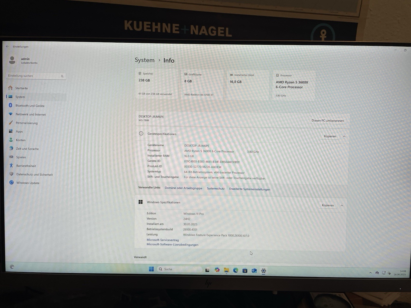Click the back arrow in Einstellungen
Image resolution: width=411 pixels, height=308 pixels.
7,46
